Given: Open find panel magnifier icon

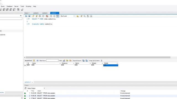Looking at the screenshot, I should point(85,16).
